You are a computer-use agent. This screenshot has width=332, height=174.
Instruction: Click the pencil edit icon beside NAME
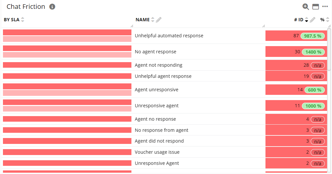click(159, 20)
